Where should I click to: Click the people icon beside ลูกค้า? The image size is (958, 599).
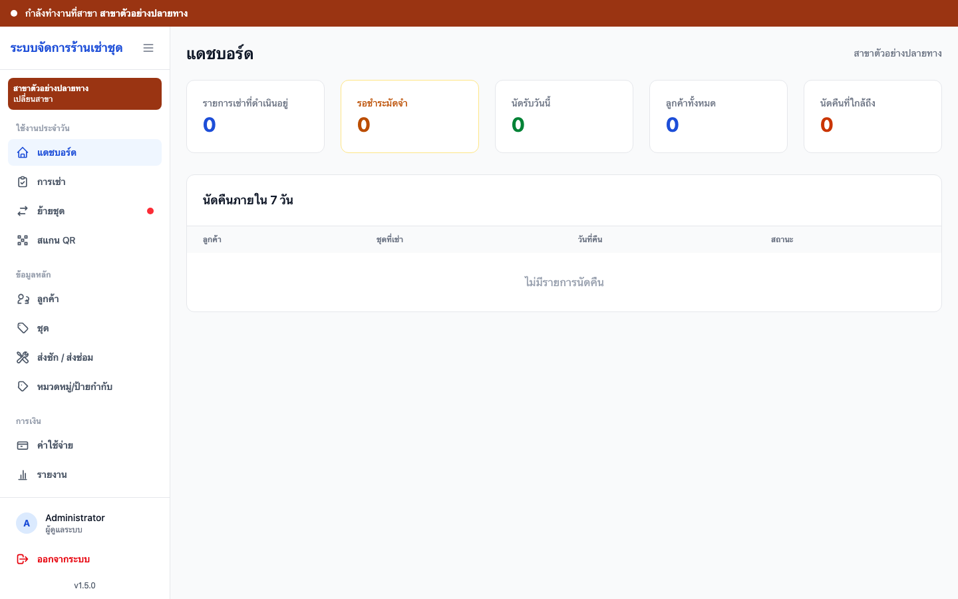23,299
